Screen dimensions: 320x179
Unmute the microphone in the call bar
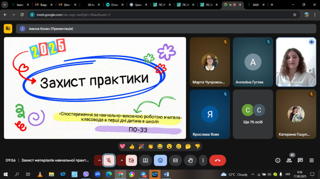[x=109, y=160]
